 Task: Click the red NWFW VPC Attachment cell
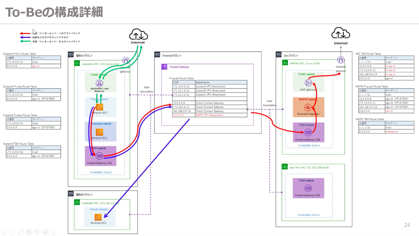click(x=221, y=115)
